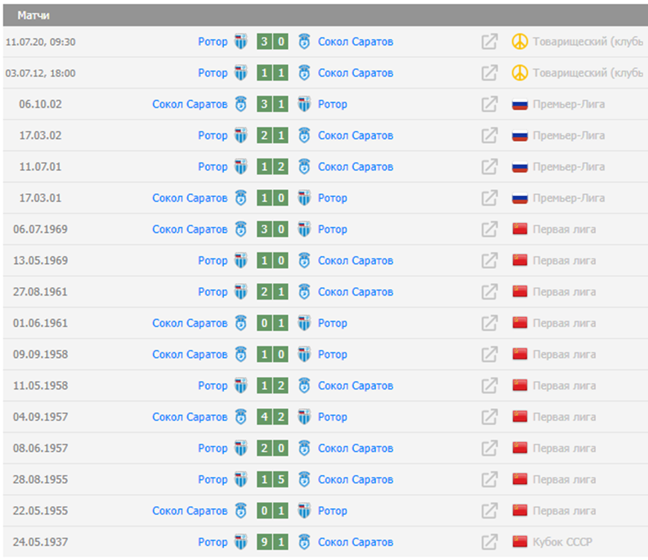Click peace sign icon in 03.07.12 row
Image resolution: width=648 pixels, height=560 pixels.
click(x=519, y=73)
